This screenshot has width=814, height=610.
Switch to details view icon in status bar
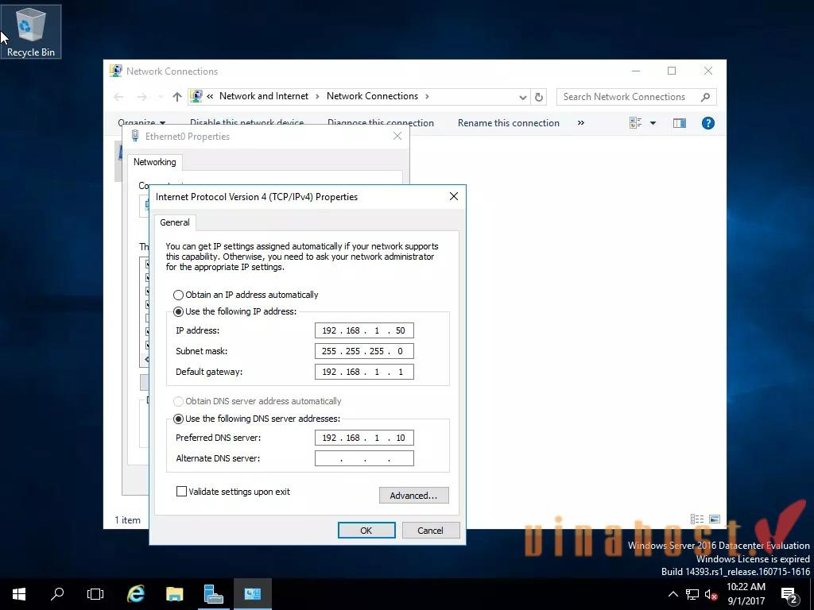coord(697,519)
